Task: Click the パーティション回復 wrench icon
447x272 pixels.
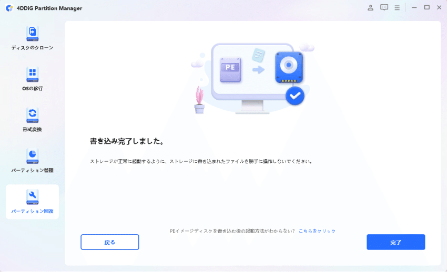Action: pos(33,197)
